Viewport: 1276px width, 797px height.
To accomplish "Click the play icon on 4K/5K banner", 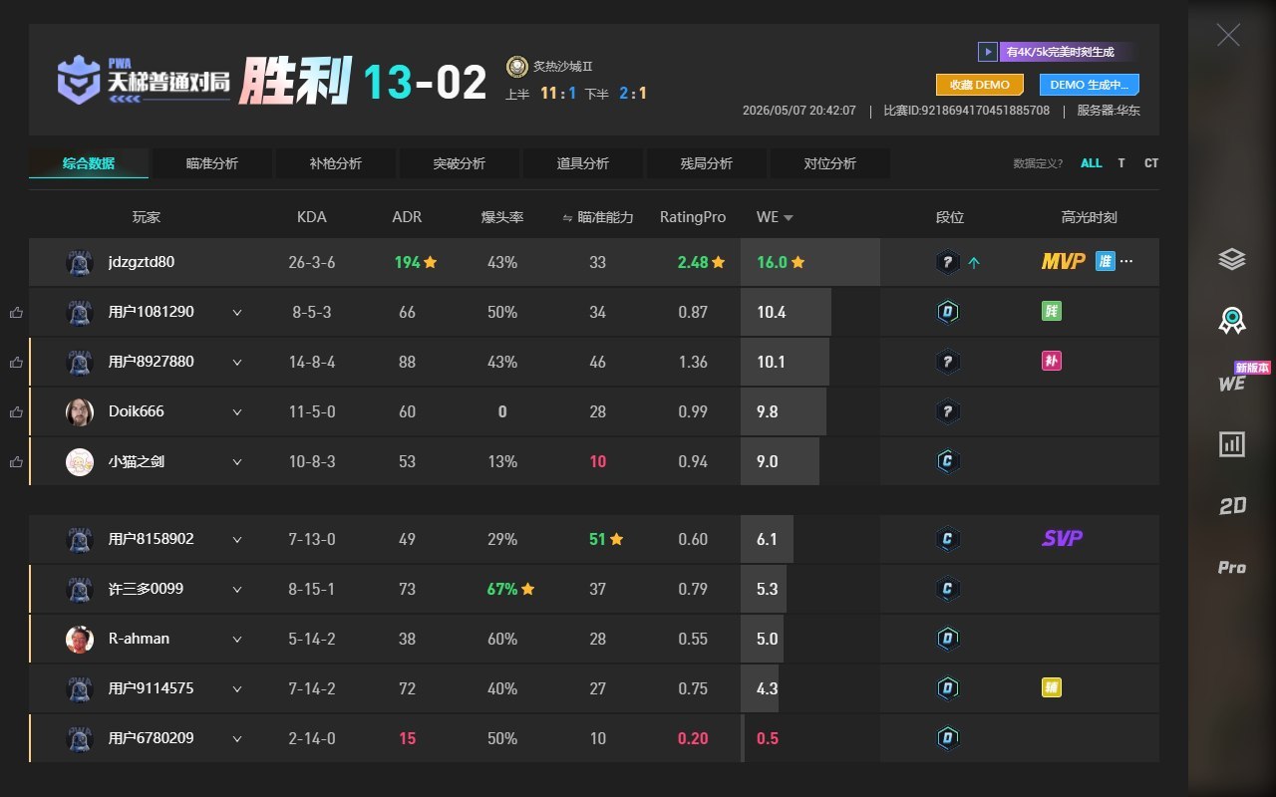I will coord(987,51).
